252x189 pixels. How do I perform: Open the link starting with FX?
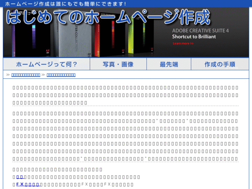pyautogui.click(x=28, y=184)
